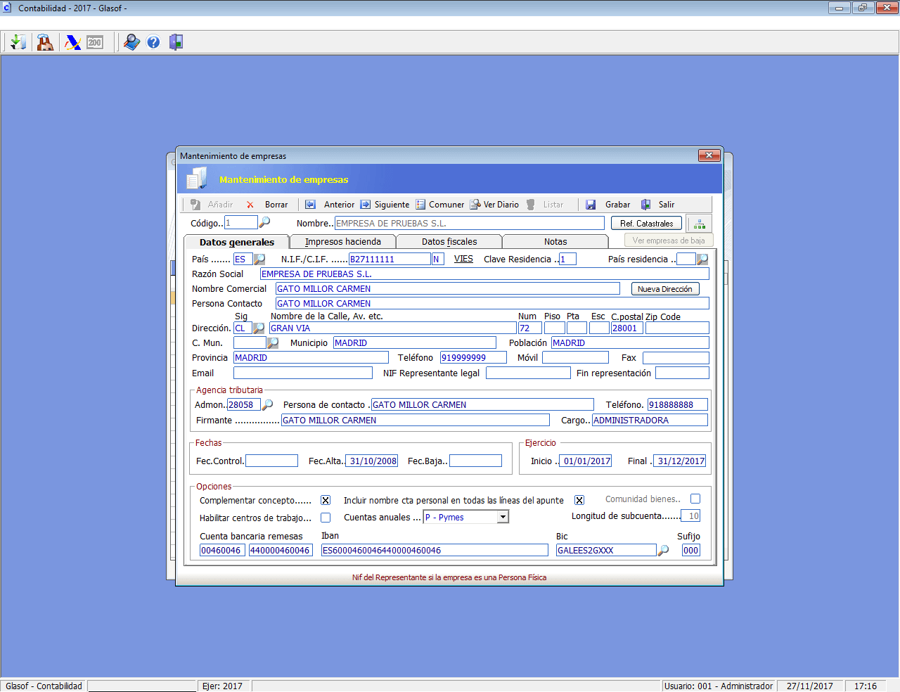Toggle the Complementar concepto checkbox

click(326, 500)
